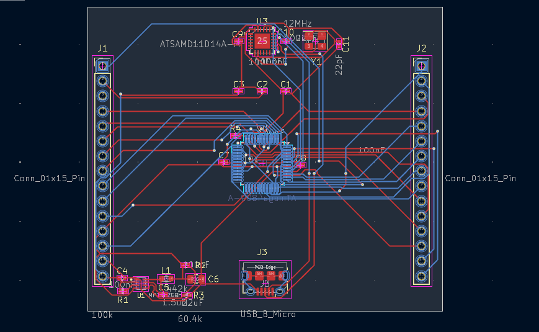Click the mirrored ATmega value text
The image size is (539, 332).
(262, 198)
